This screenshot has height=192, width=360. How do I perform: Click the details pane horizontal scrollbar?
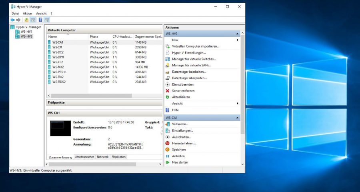pyautogui.click(x=92, y=164)
